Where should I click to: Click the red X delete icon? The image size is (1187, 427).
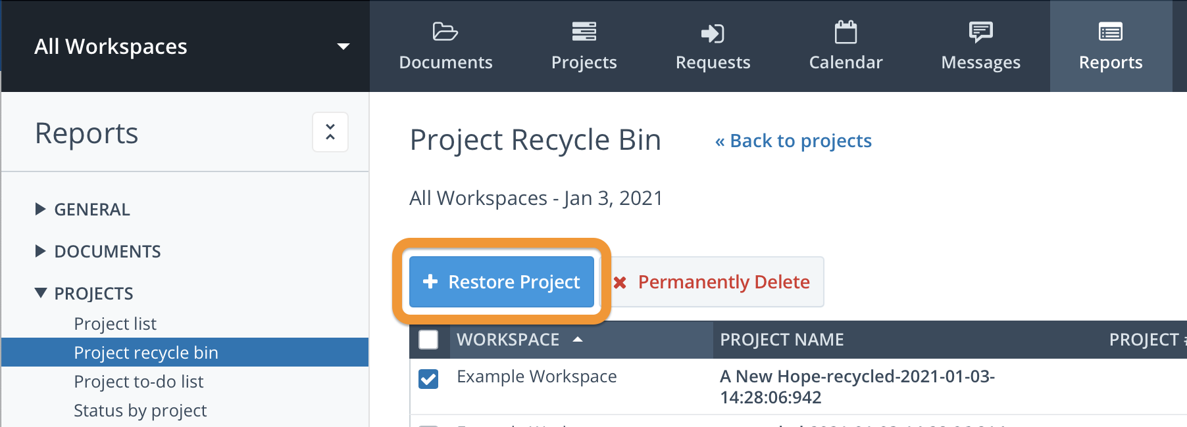click(x=620, y=282)
